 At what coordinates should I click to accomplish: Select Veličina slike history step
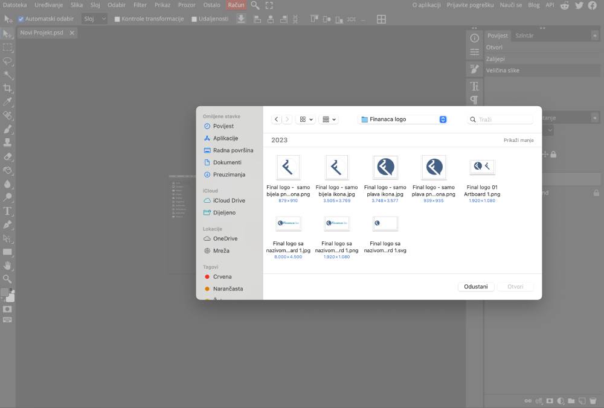point(542,71)
